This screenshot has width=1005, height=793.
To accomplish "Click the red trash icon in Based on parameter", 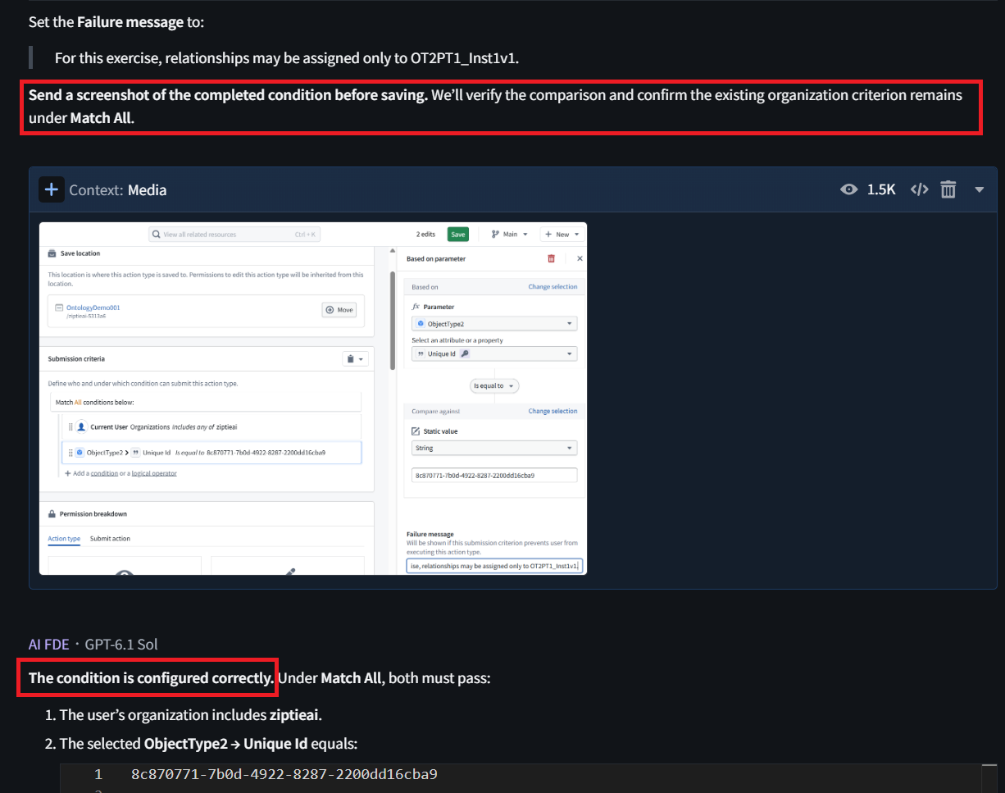I will pos(551,258).
